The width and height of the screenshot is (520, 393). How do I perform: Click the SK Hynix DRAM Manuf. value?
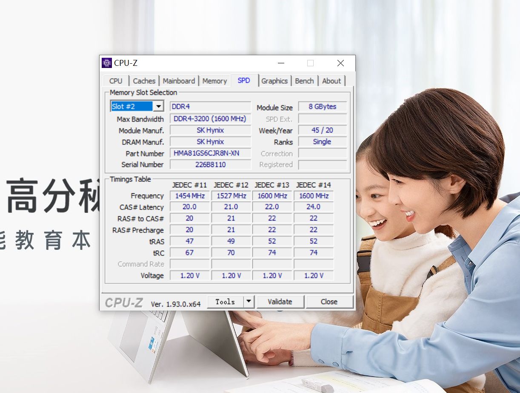point(211,142)
